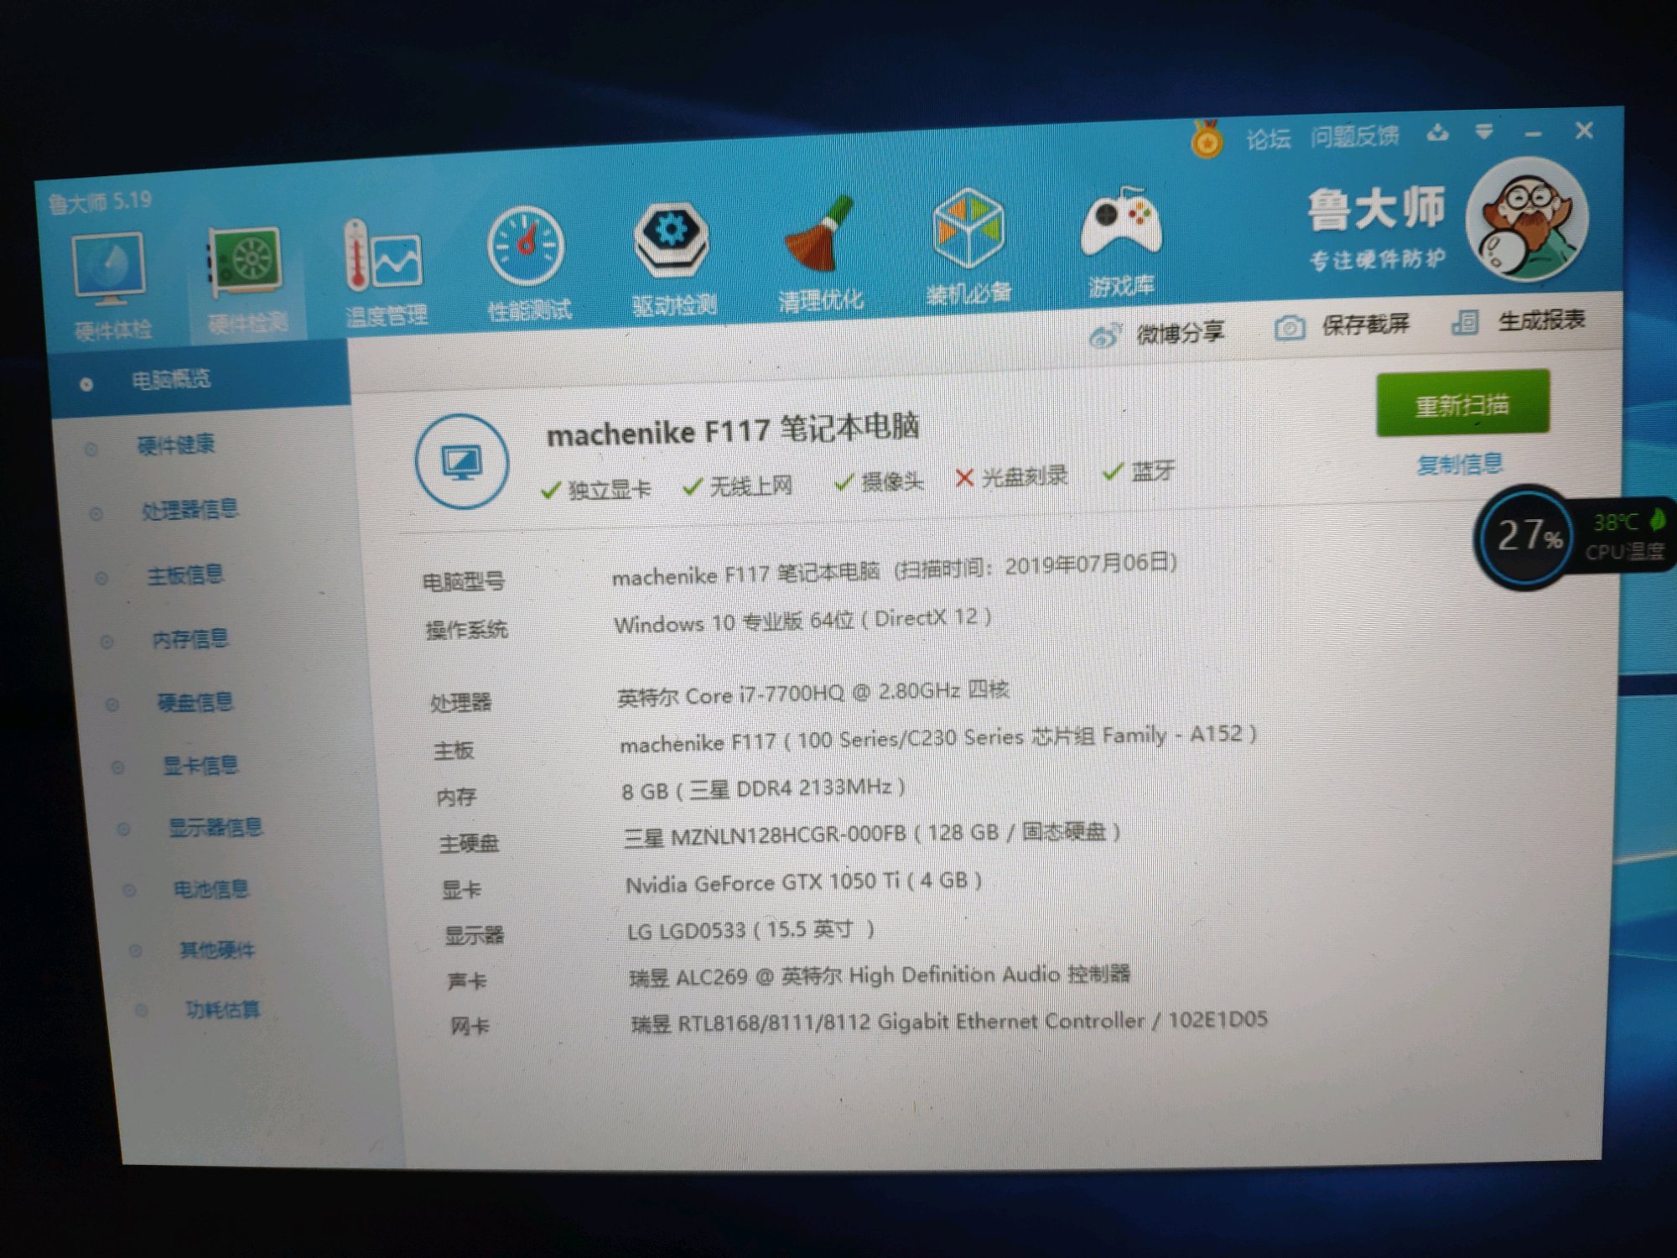Click the 复制信息 copy info link
Image resolution: width=1677 pixels, height=1258 pixels.
coord(1459,464)
